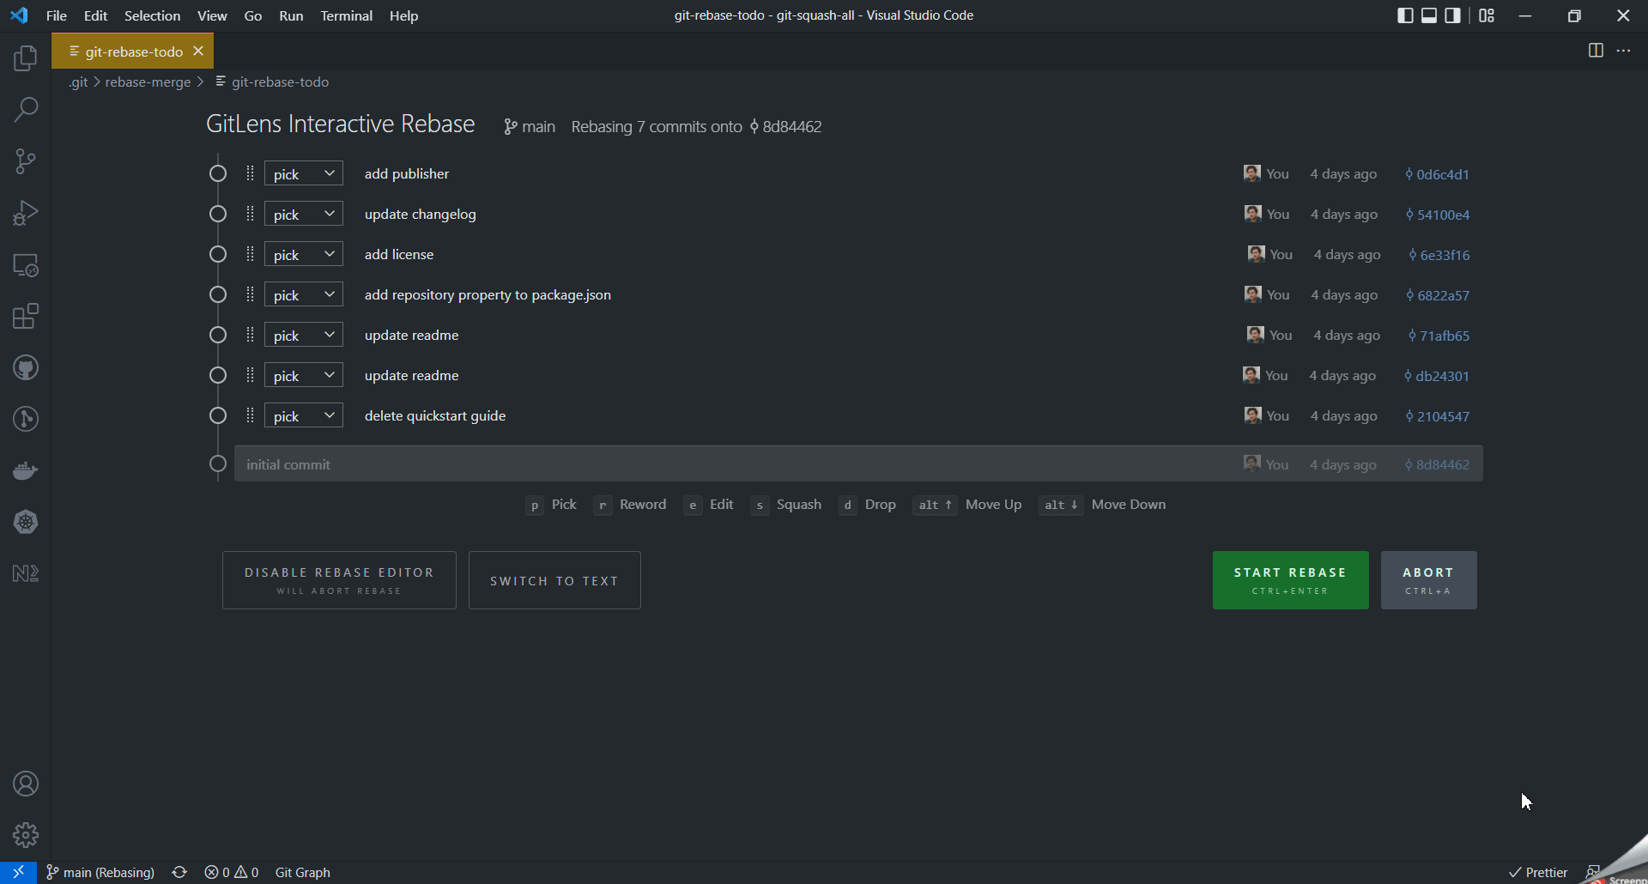This screenshot has height=884, width=1648.
Task: Open the GitHub view in activity bar
Action: click(x=26, y=368)
